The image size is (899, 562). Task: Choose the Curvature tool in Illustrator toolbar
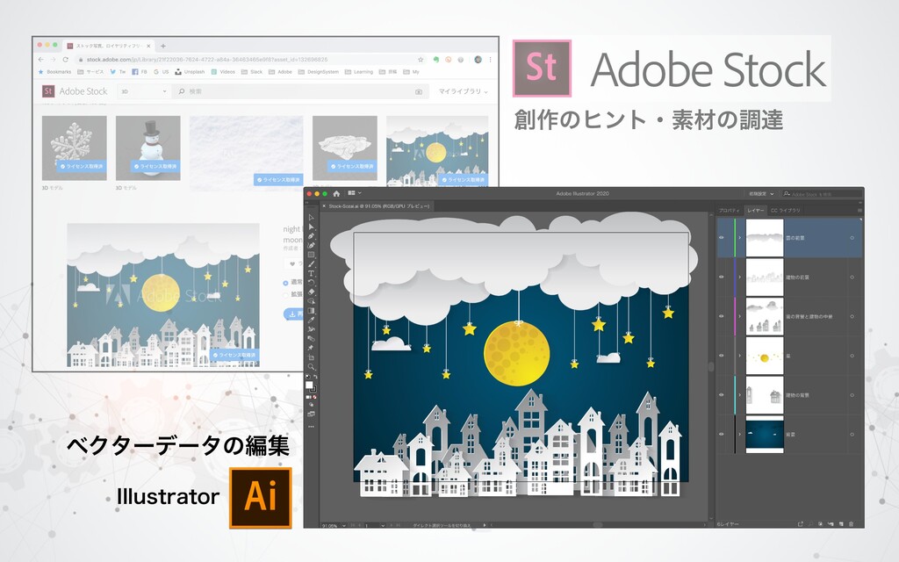tap(312, 245)
